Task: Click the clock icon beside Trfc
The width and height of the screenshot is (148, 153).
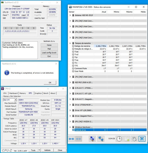Action: [73, 65]
